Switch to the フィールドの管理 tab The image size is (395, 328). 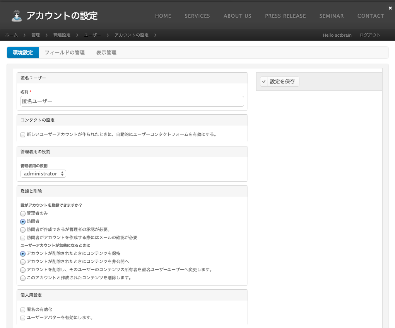point(65,52)
